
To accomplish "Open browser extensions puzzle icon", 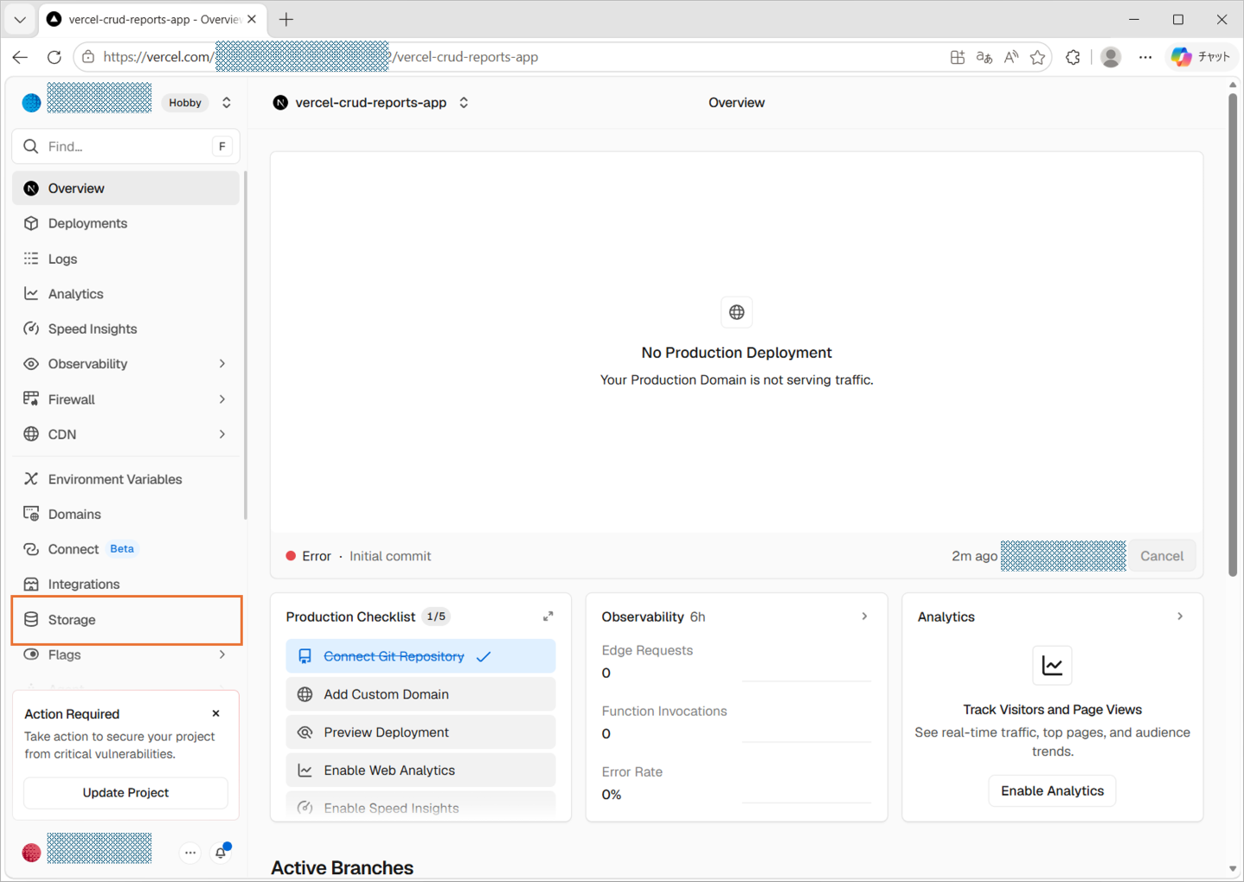I will coord(1073,57).
